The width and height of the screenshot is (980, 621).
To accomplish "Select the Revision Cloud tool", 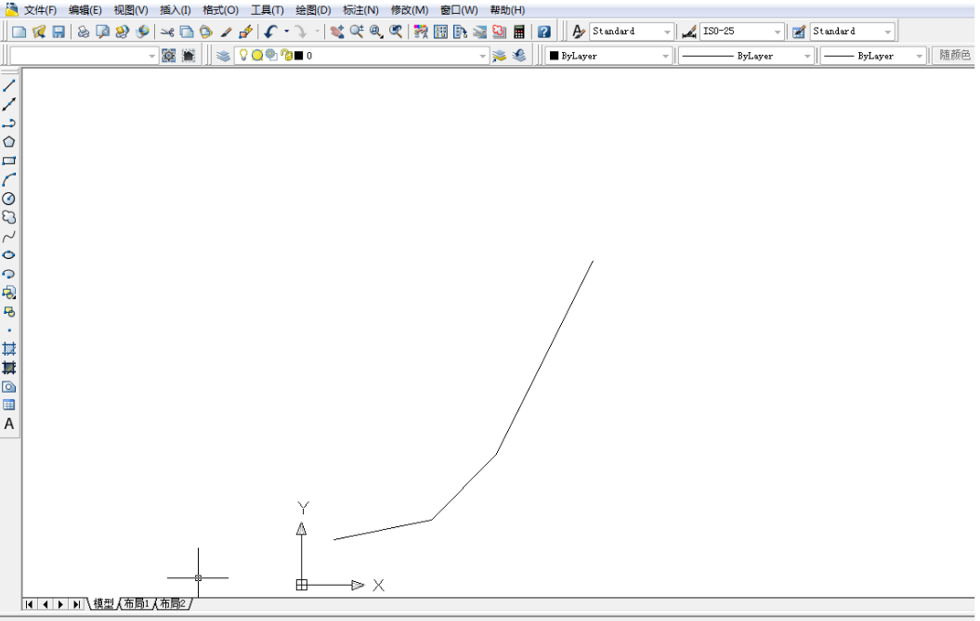I will 8,217.
